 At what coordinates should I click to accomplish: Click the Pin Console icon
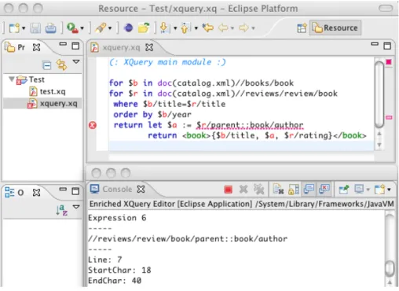(x=344, y=189)
